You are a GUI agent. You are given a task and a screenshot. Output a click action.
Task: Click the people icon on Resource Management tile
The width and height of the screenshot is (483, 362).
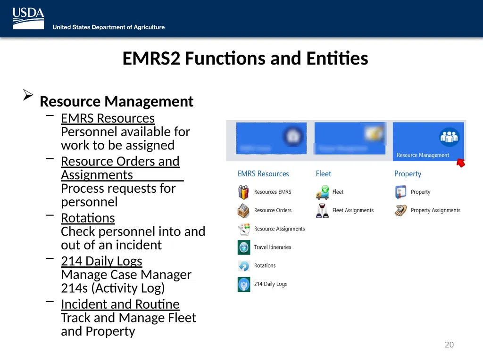pyautogui.click(x=449, y=137)
